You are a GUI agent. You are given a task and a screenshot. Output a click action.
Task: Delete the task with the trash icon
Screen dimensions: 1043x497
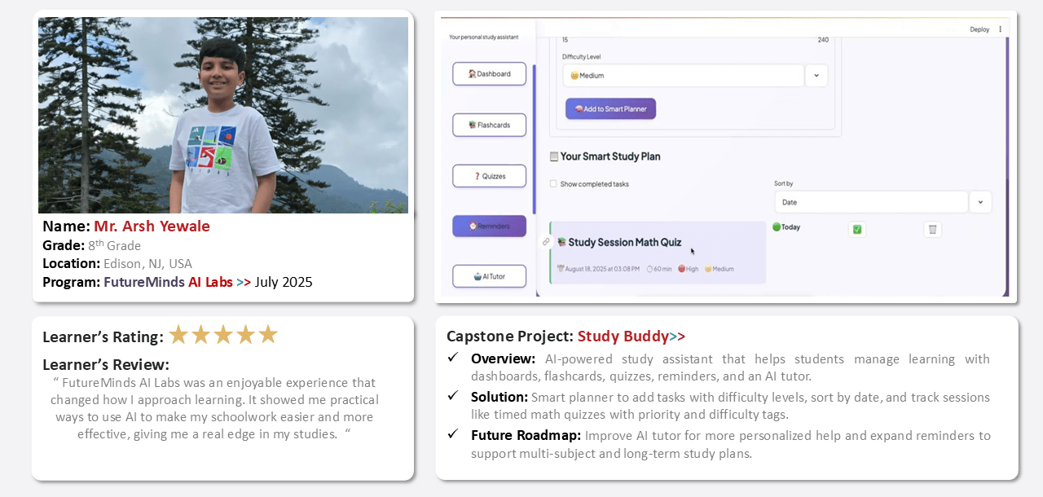[x=933, y=230]
